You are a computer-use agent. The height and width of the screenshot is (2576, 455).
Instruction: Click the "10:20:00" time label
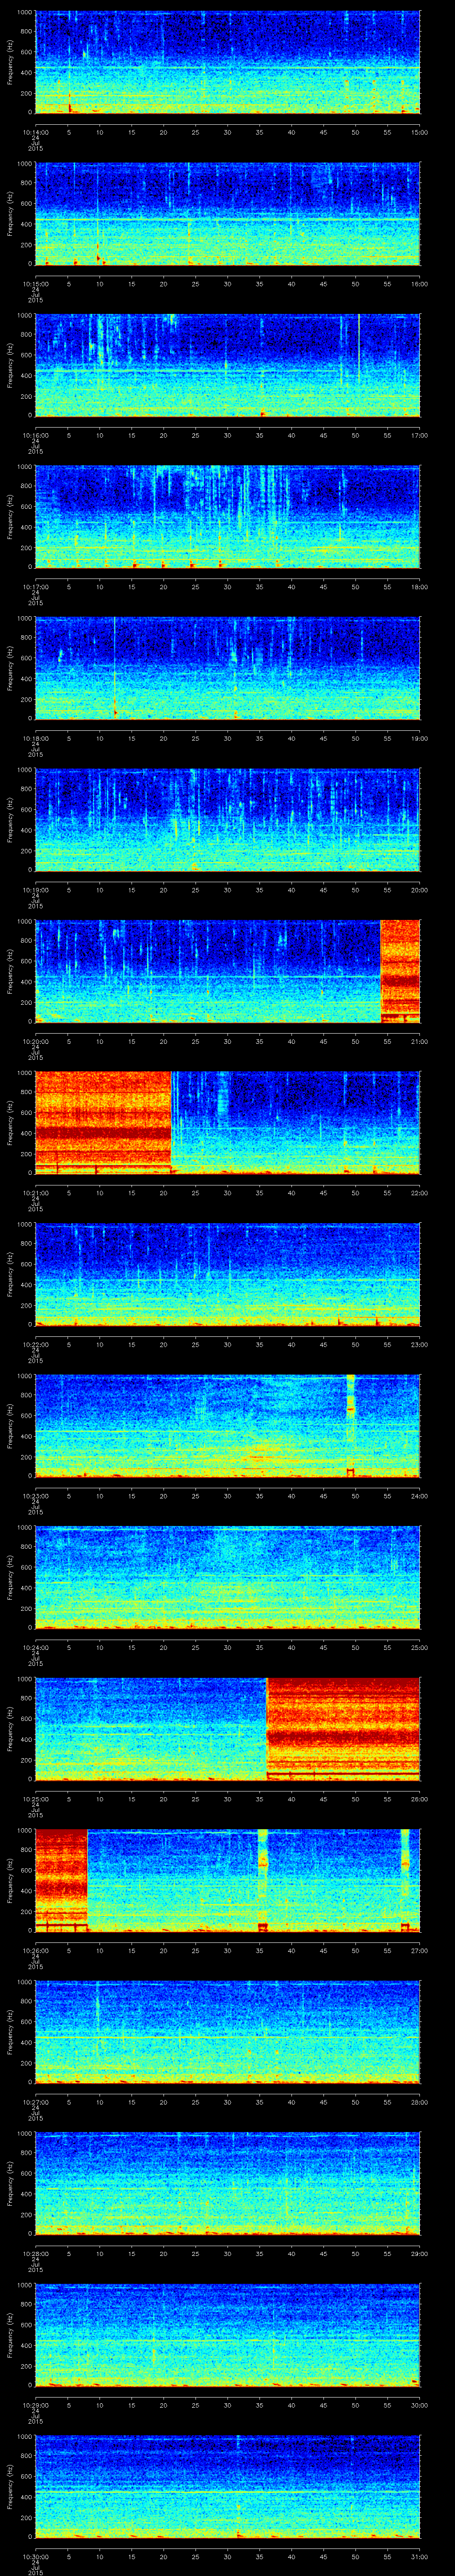click(35, 1041)
